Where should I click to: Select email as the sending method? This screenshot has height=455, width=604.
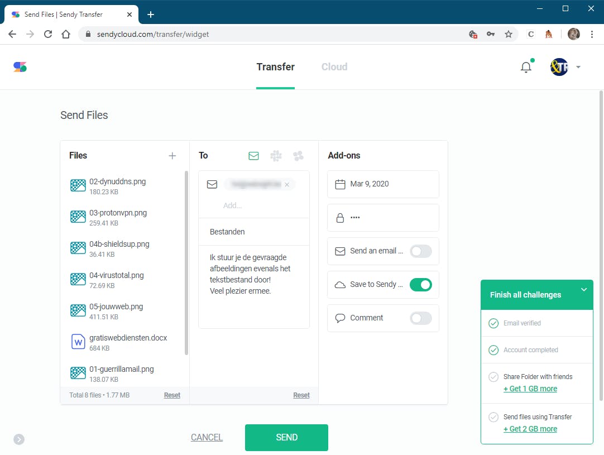point(253,156)
